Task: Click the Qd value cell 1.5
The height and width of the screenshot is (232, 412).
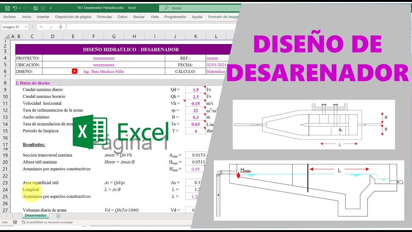Action: [x=196, y=90]
